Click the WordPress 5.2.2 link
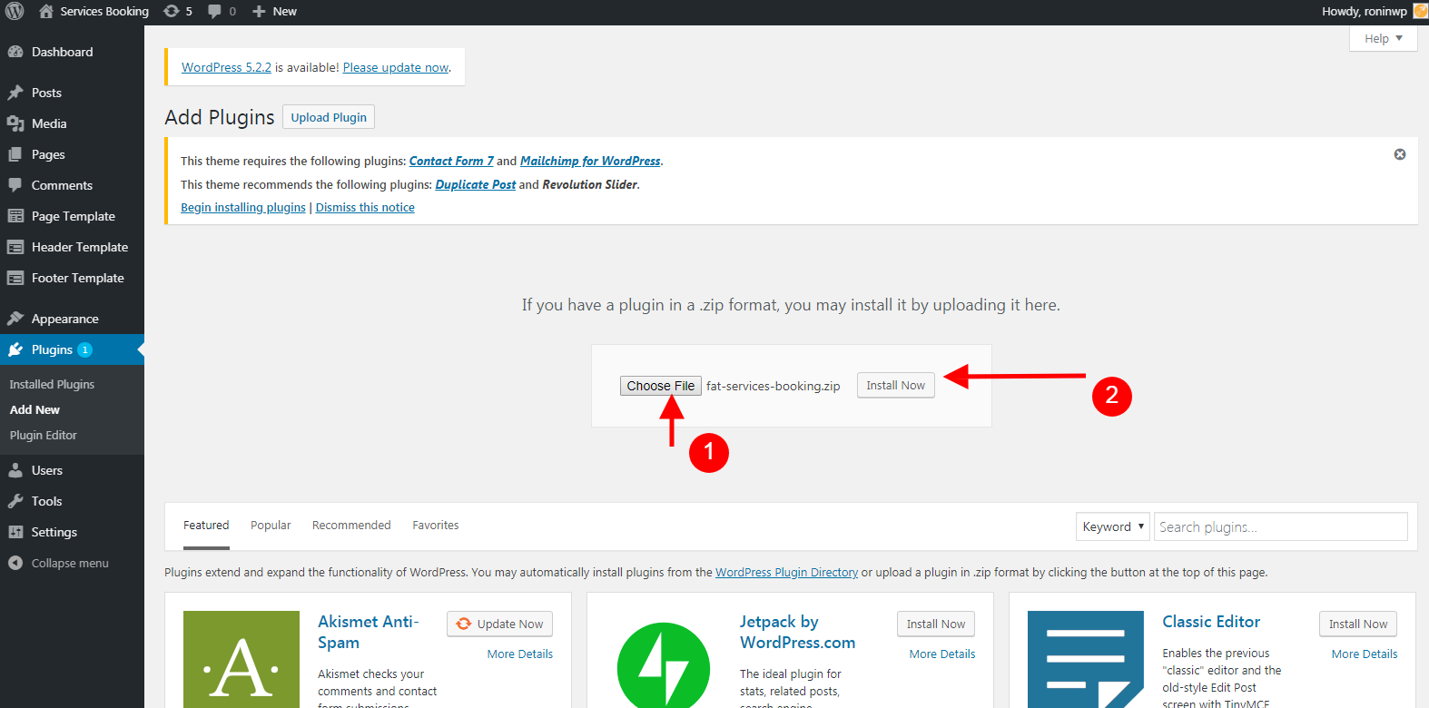Screen dimensions: 1429x708 click(226, 67)
